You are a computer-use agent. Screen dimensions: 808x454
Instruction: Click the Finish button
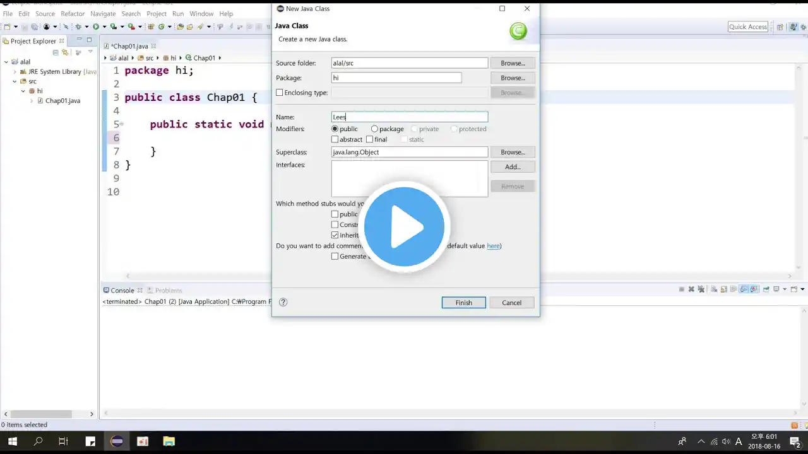[x=463, y=303]
